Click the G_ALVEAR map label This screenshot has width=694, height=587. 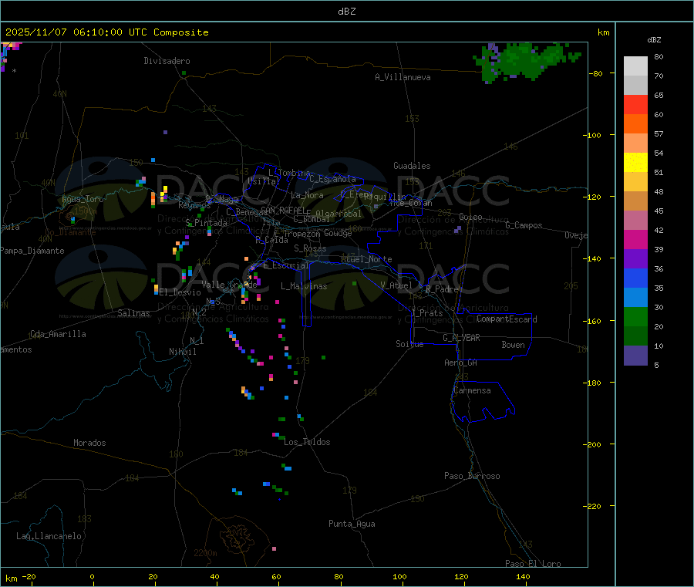point(461,338)
